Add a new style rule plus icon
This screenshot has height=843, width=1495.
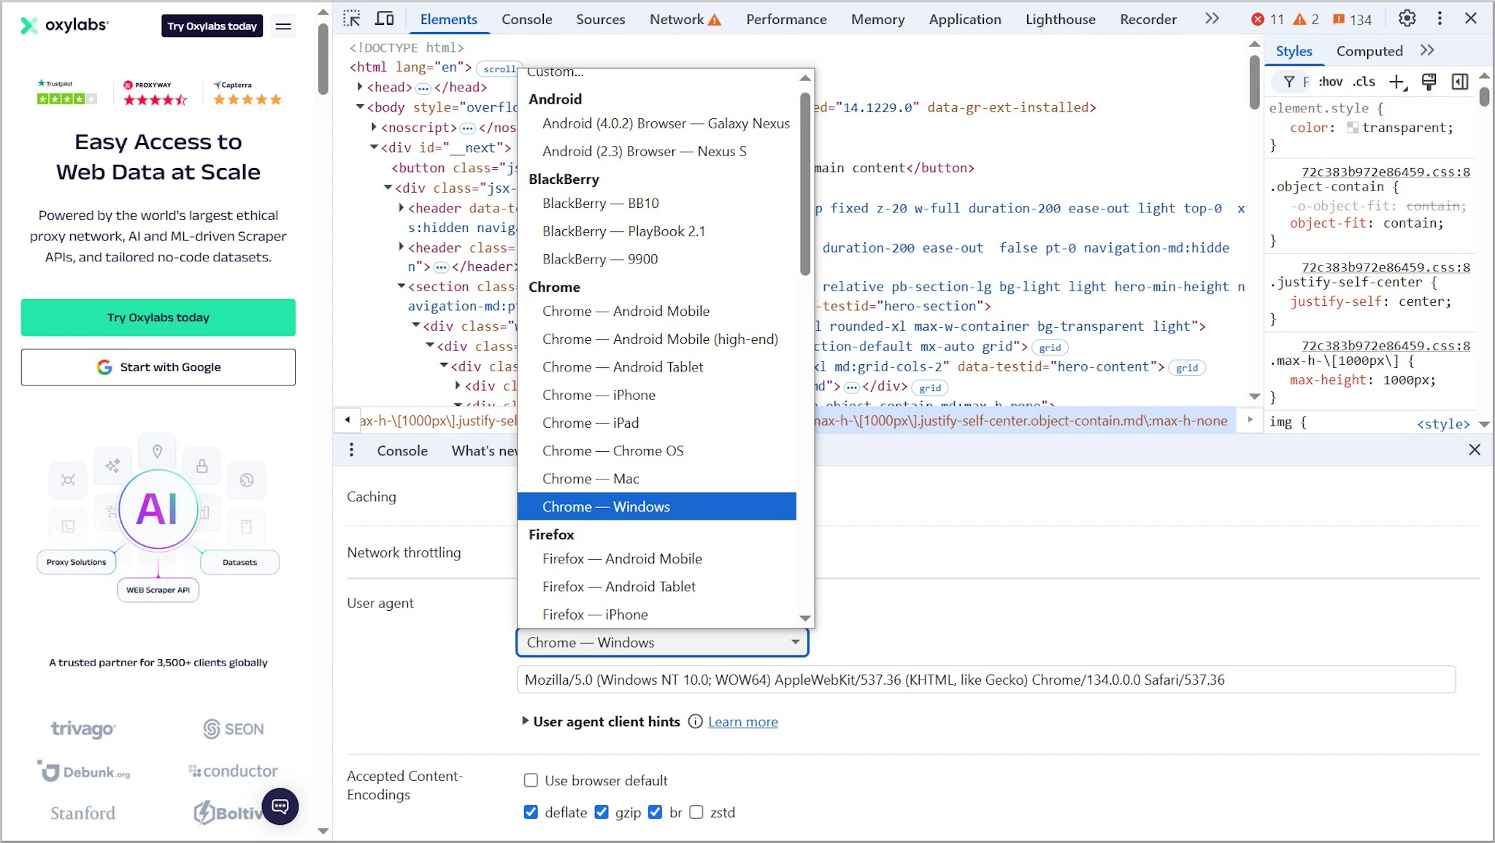click(1397, 82)
